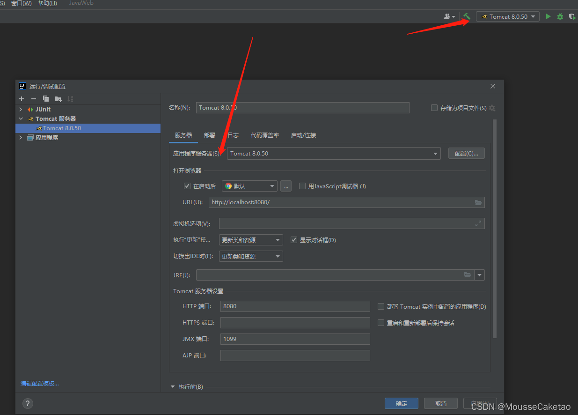This screenshot has height=415, width=578.
Task: Copy the configuration with the duplicate icon
Action: [46, 99]
